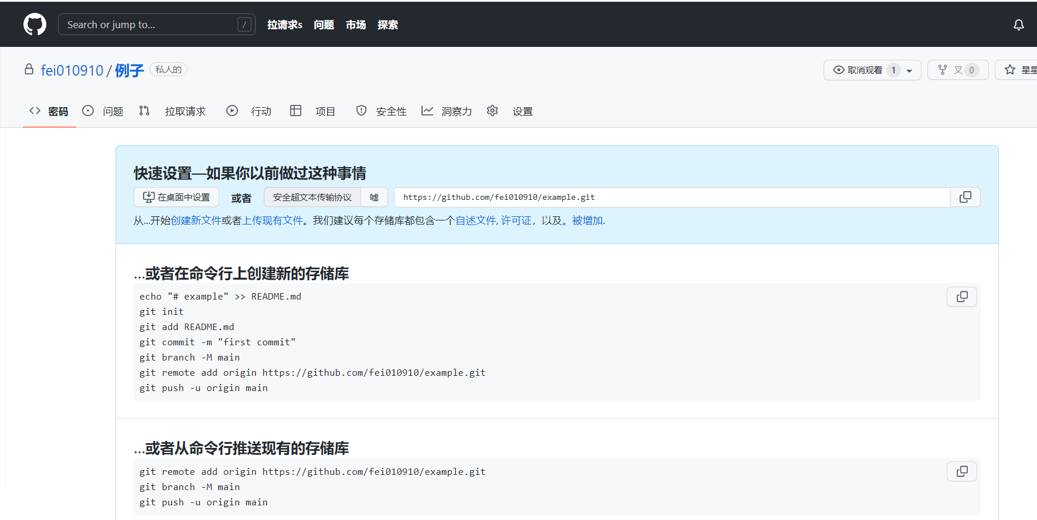Click the 或者从命令行推送现有的存储库 heading
1037x520 pixels.
point(242,448)
